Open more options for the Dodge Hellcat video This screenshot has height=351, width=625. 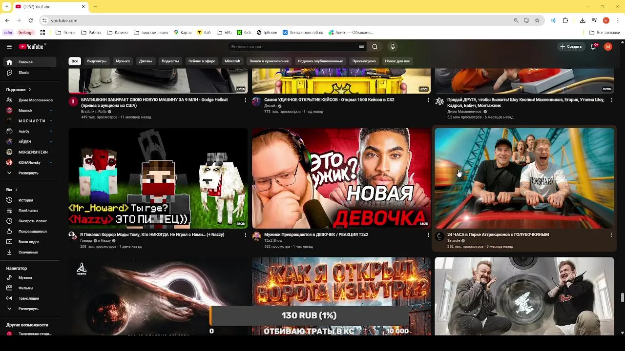coord(245,100)
